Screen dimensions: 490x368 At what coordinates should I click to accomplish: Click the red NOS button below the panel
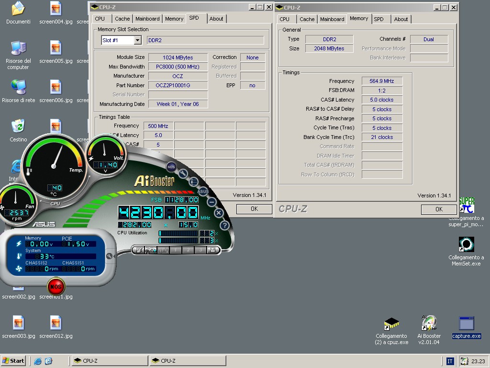point(56,287)
